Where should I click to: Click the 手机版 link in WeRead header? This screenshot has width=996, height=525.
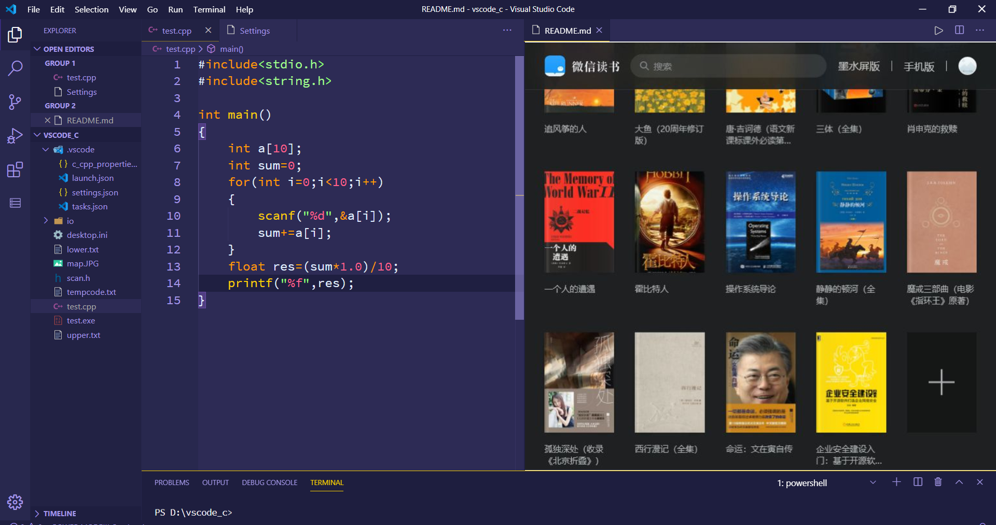[919, 66]
